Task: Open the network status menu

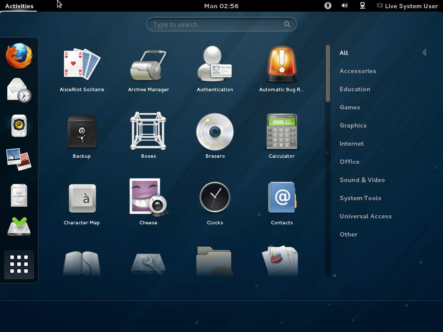Action: (x=363, y=6)
